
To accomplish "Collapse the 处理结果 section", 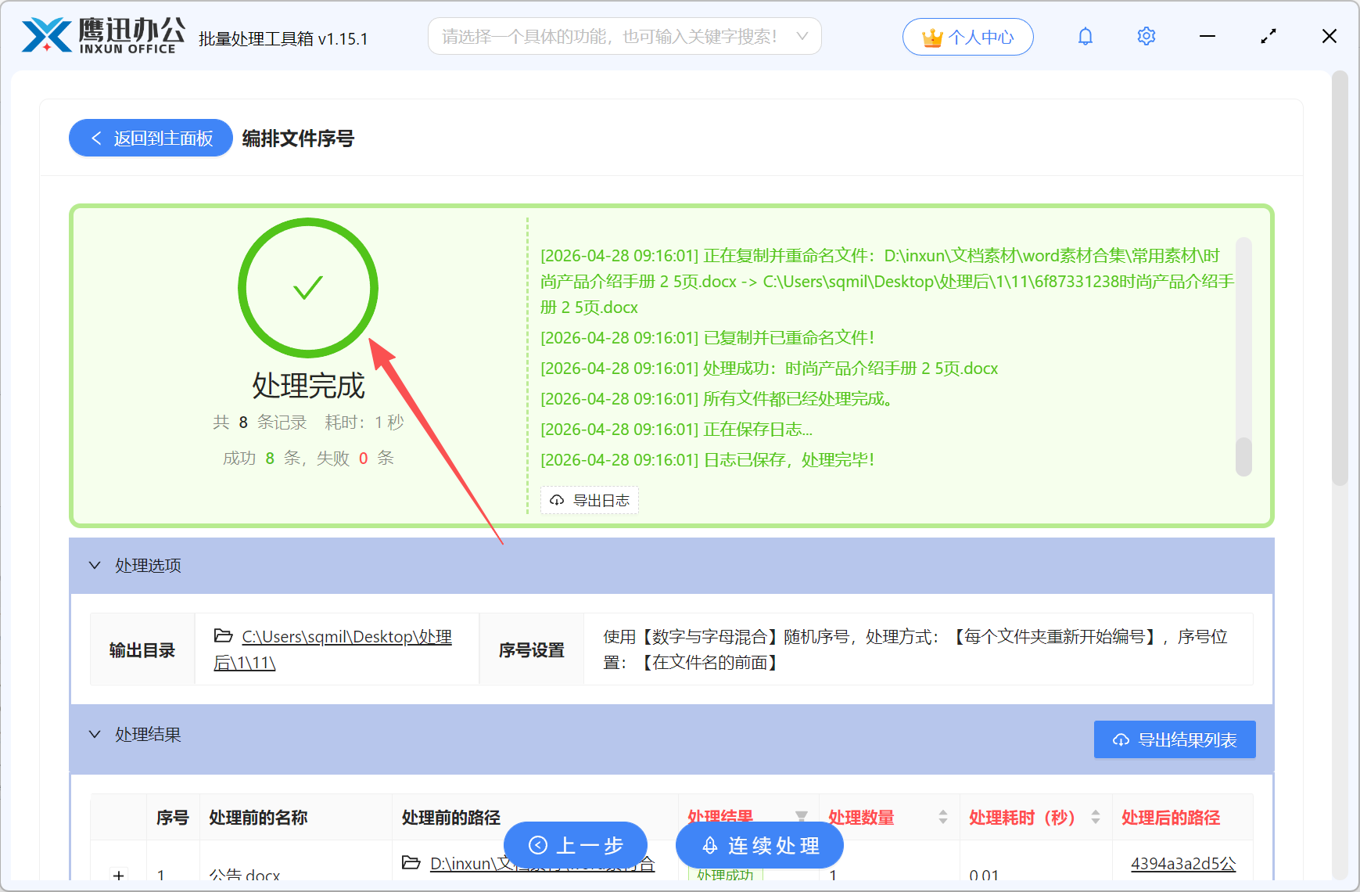I will (x=95, y=734).
